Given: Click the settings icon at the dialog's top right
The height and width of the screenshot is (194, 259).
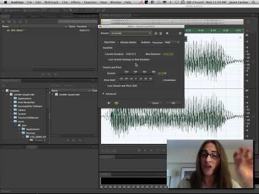Looking at the screenshot, I should coord(180,33).
